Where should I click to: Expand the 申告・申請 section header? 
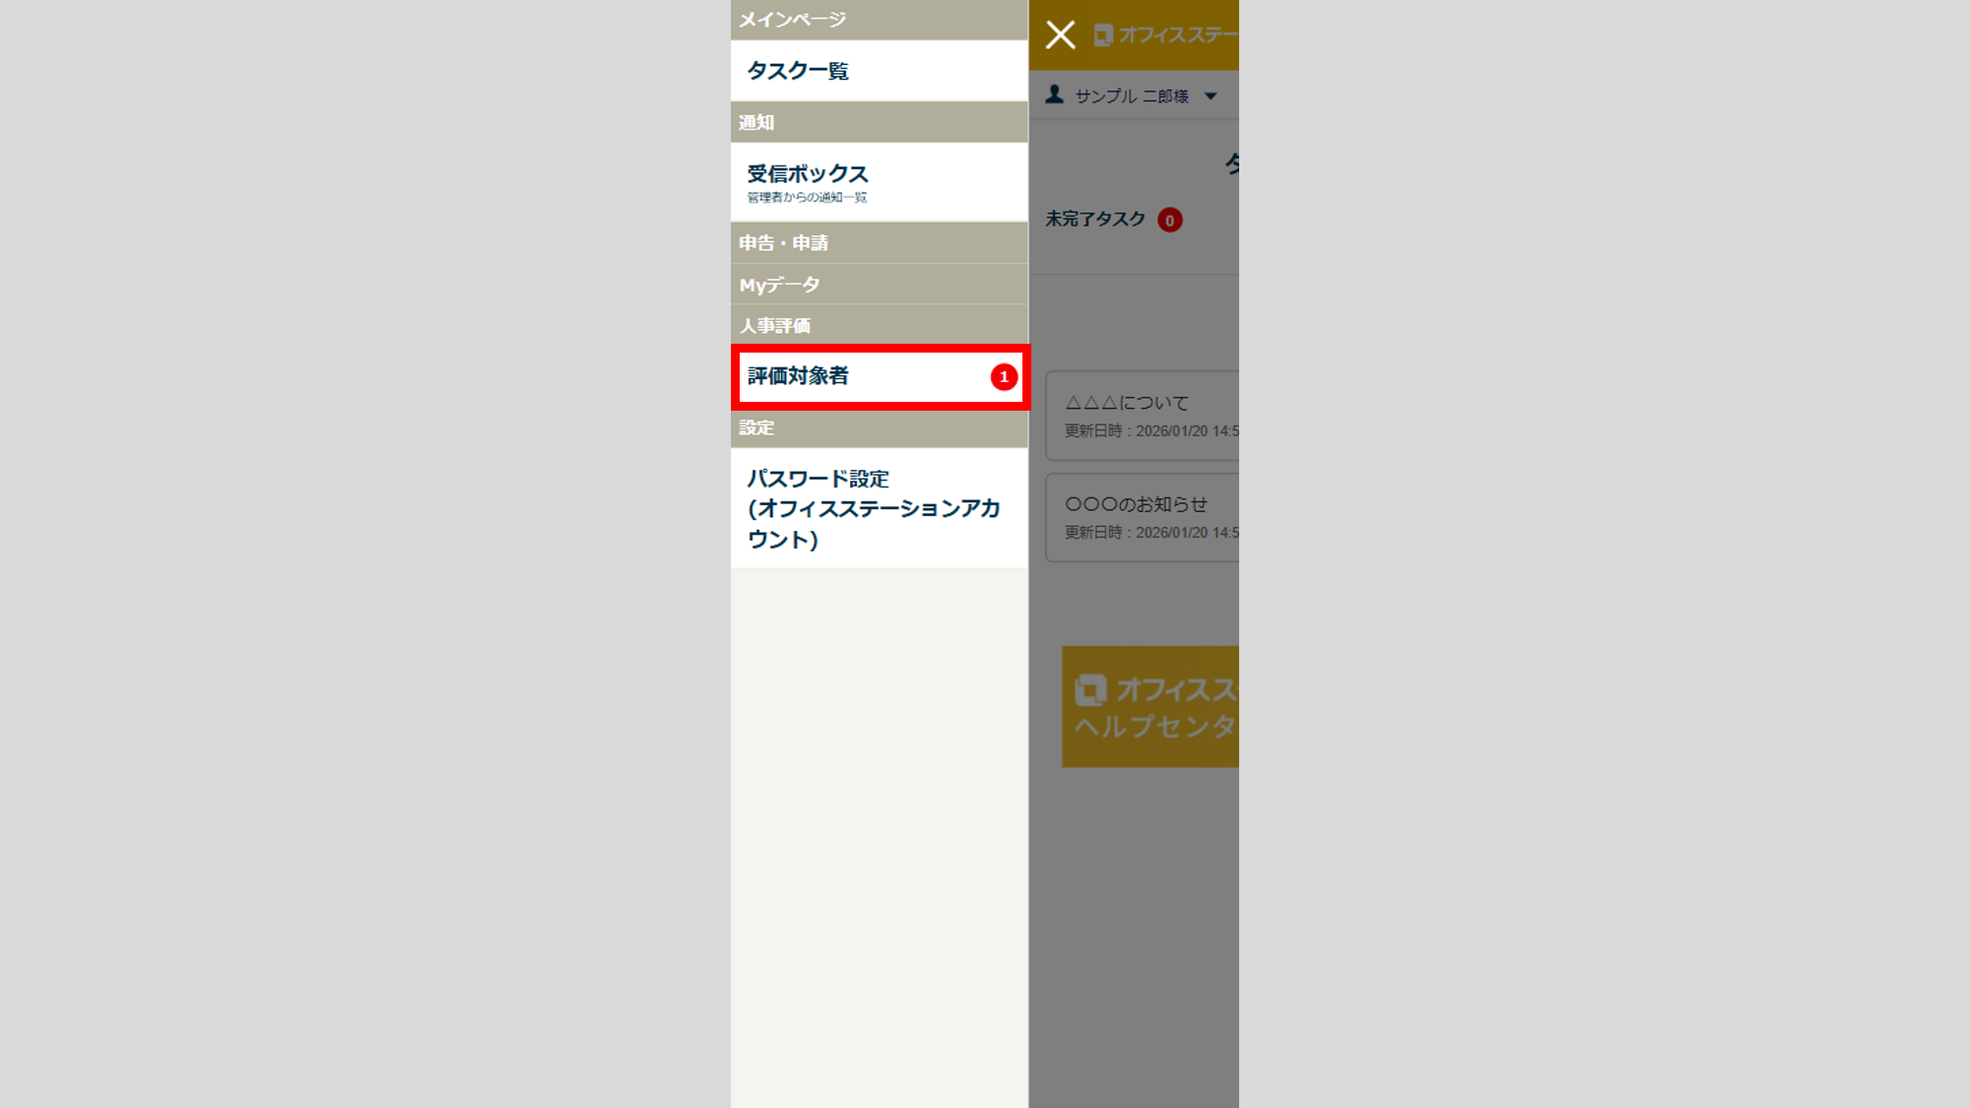[879, 242]
